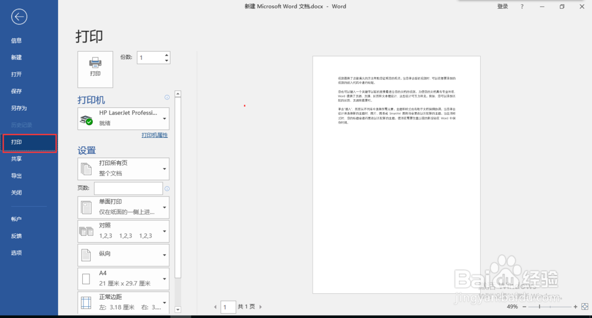Click the page orientation icon beside 纵向
The image size is (592, 318).
(86, 255)
